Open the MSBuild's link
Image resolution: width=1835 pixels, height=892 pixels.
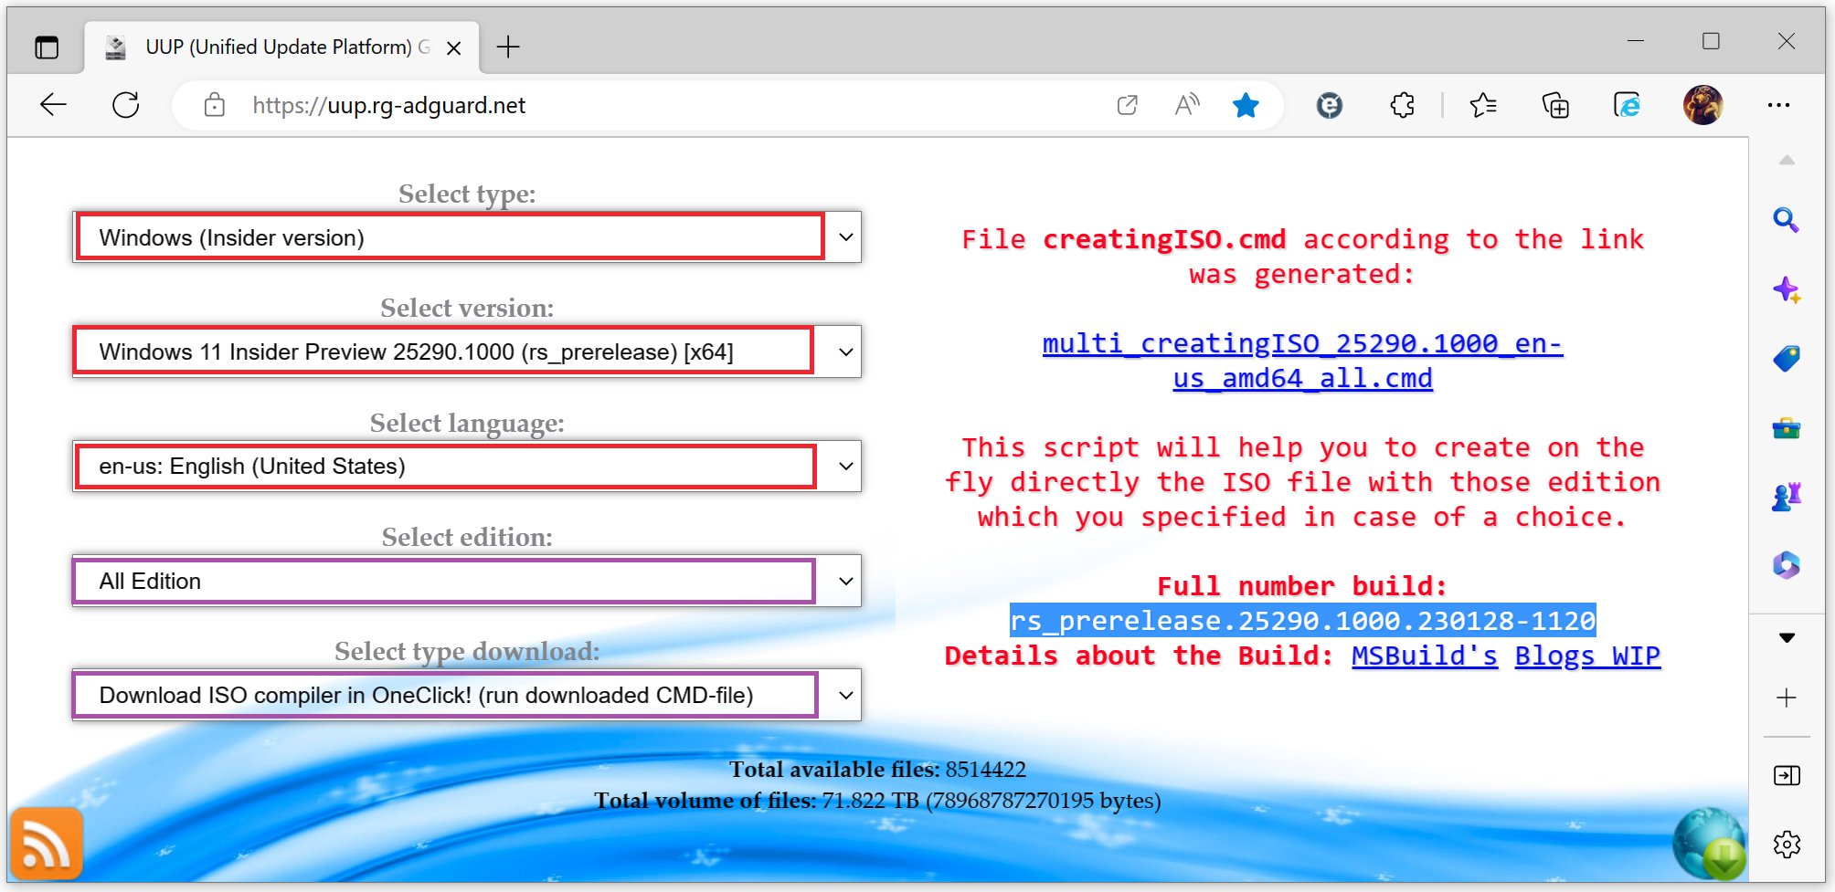(x=1425, y=656)
